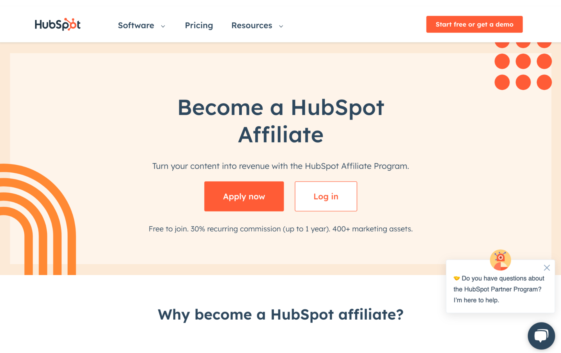Viewport: 561px width, 353px height.
Task: Click the Log in button
Action: [326, 196]
